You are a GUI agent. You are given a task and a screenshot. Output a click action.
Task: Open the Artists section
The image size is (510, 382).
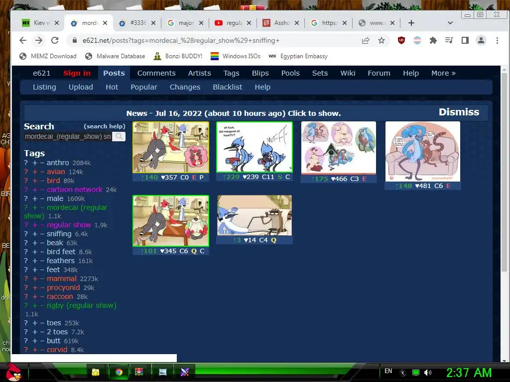pyautogui.click(x=199, y=73)
